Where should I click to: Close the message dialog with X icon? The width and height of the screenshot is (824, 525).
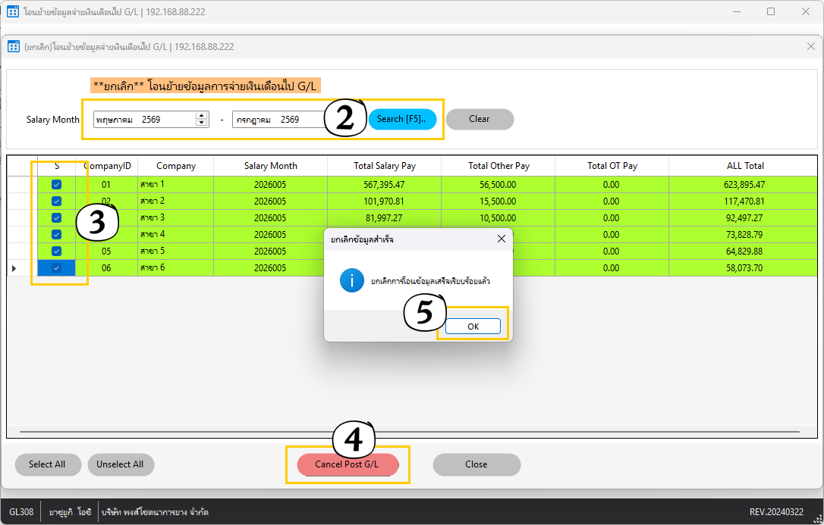click(502, 239)
